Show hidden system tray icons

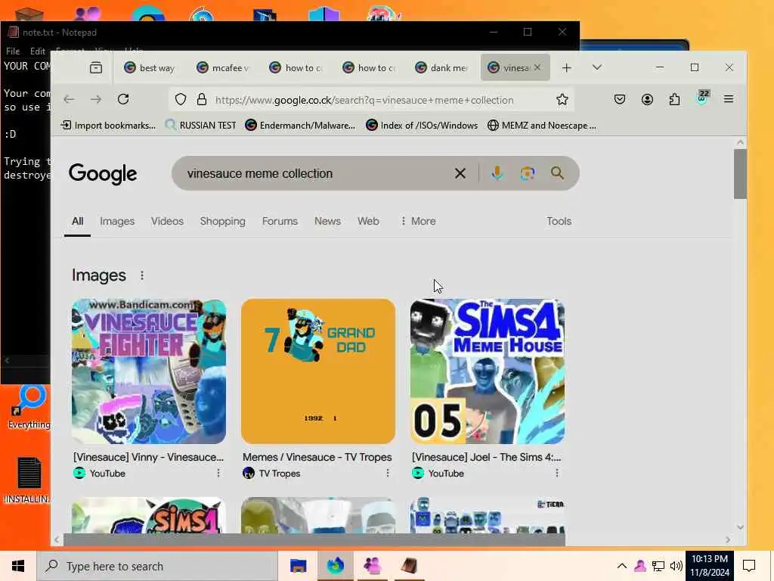(622, 566)
